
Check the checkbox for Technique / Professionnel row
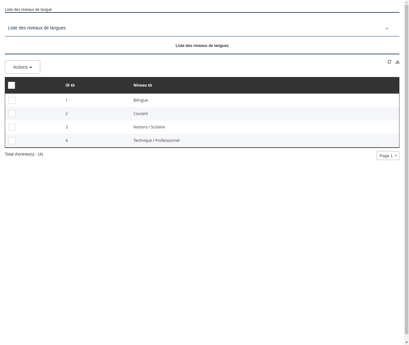tap(12, 141)
